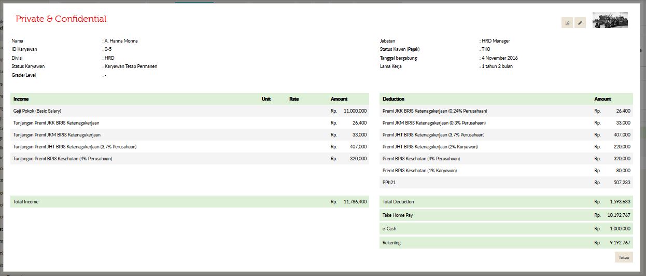
Task: Select the Rekening amount 9.192.767
Action: coord(620,243)
